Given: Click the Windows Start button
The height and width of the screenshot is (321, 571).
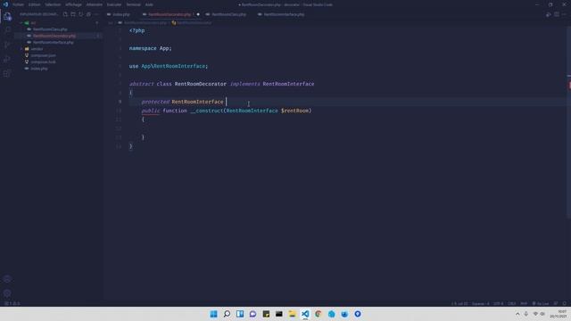Looking at the screenshot, I should click(x=214, y=314).
